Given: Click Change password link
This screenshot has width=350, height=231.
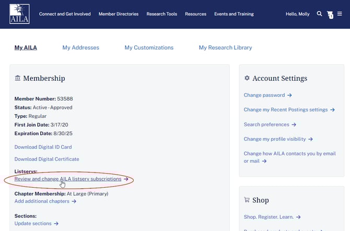Looking at the screenshot, I should tap(264, 95).
